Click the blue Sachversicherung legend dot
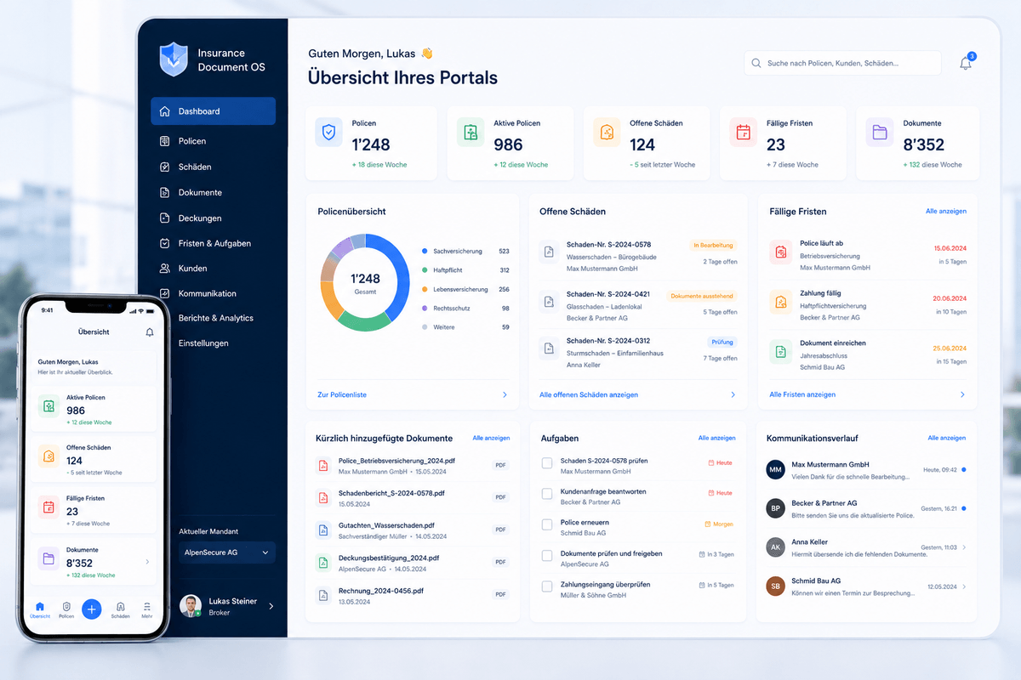This screenshot has height=680, width=1021. point(425,252)
